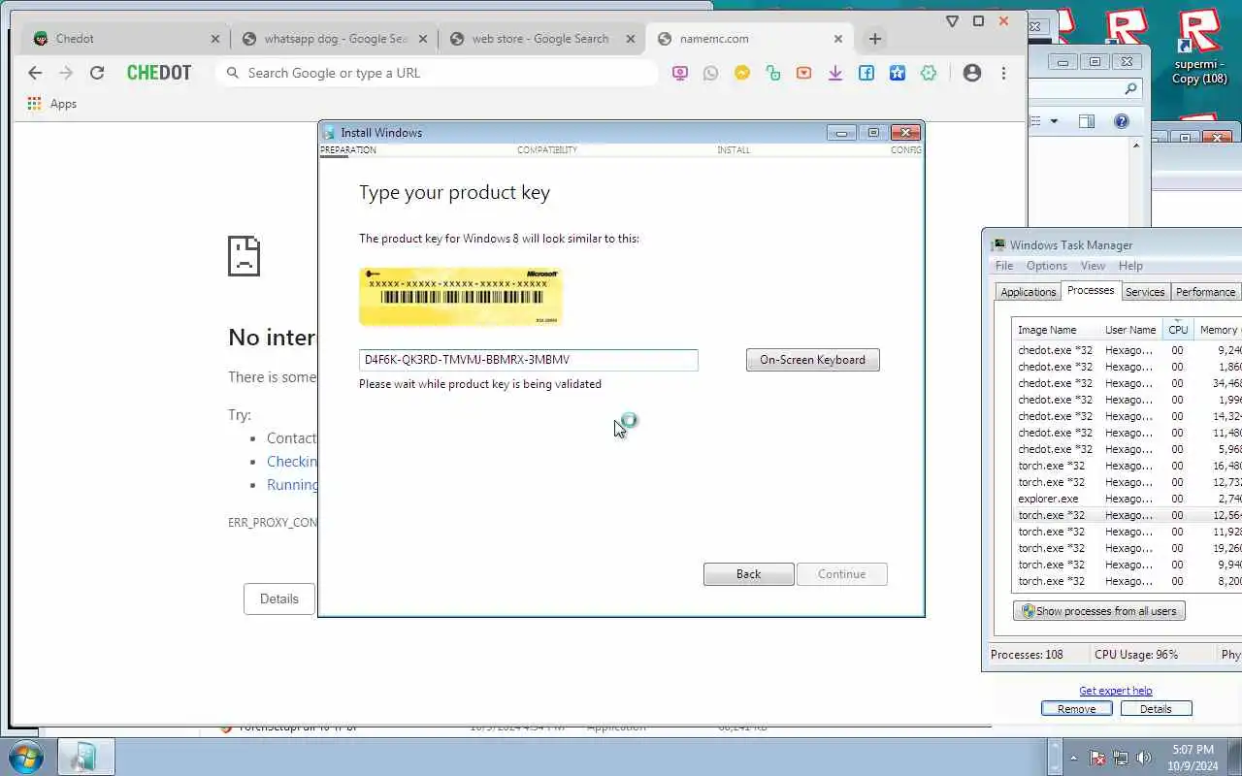Open the orange video downloader extension icon

(804, 73)
